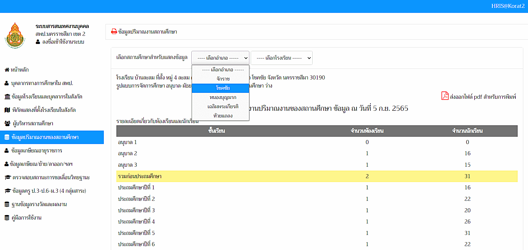Click the building icon for ข้อมูลโรงเรียนและบุคลากรในสังกัด
Screen dimensions: 528x250
[x=7, y=97]
